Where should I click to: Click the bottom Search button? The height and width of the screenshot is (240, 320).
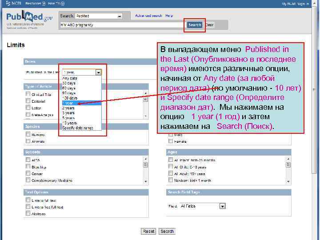coord(167,231)
